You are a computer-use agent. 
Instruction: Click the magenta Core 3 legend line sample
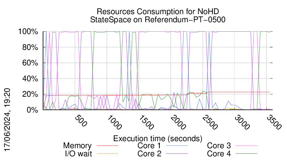coord(246,146)
